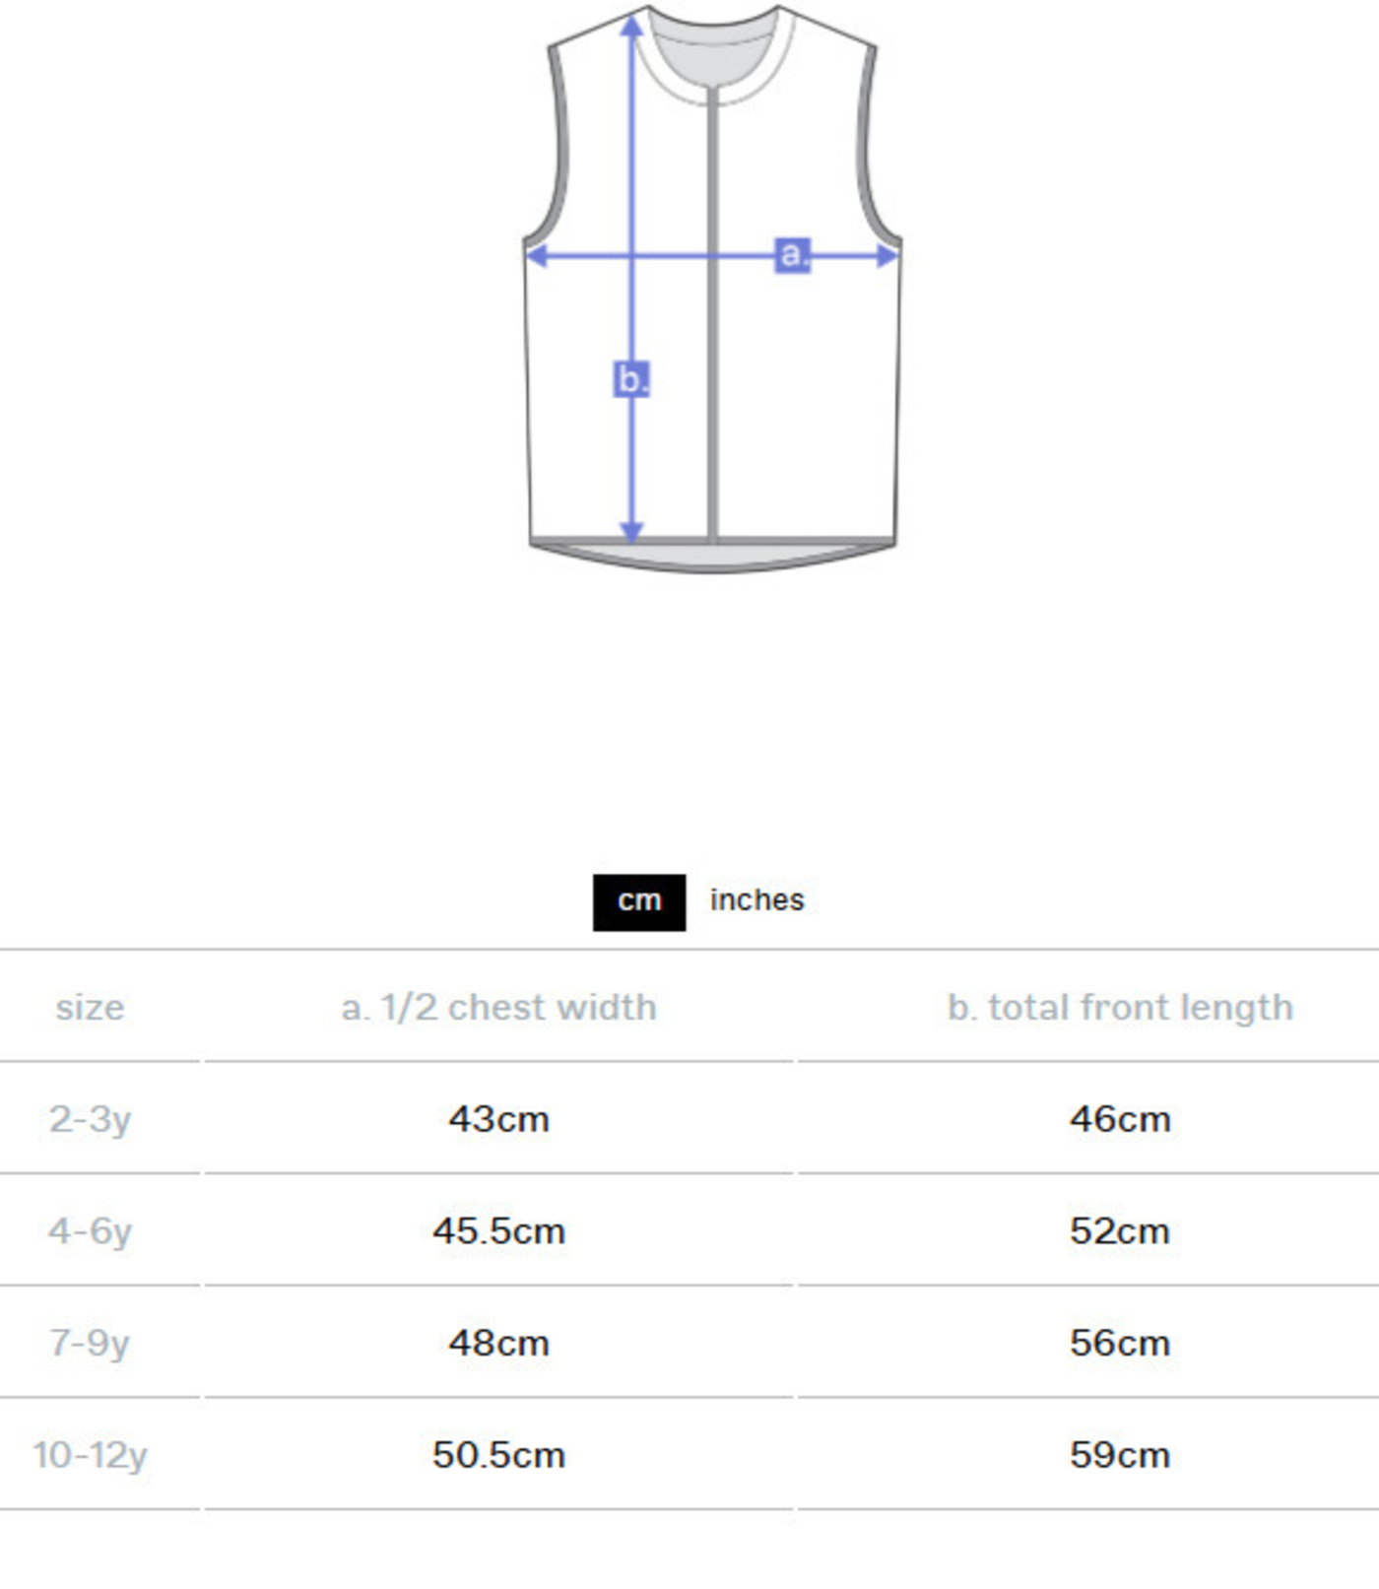Select the 'a. 1/2 chest width' column header
The width and height of the screenshot is (1379, 1589).
coord(498,1008)
